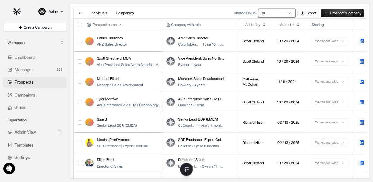Open sharing dropdown for Nicolas Prod'Homme

coord(330,143)
